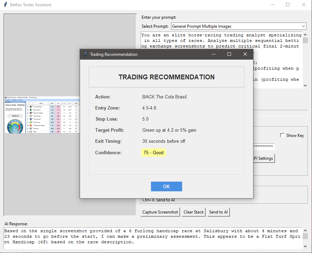This screenshot has height=253, width=312.
Task: Click the prompt box scrollbar up arrow
Action: coord(305,35)
